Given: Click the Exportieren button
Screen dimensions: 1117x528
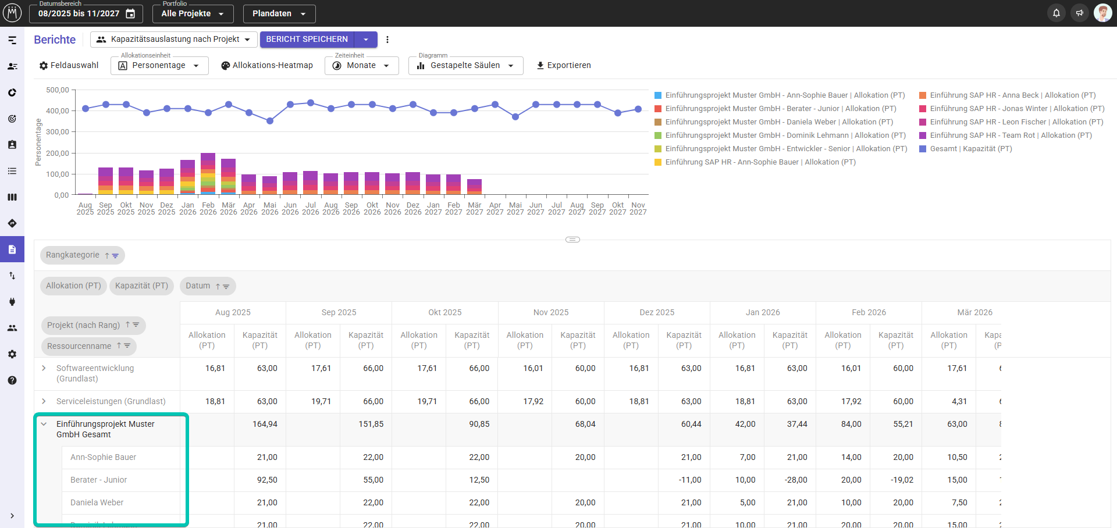Looking at the screenshot, I should coord(563,66).
